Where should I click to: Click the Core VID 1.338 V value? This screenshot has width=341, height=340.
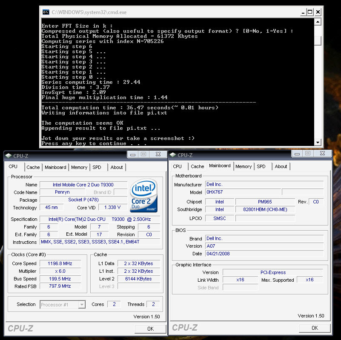(x=112, y=207)
